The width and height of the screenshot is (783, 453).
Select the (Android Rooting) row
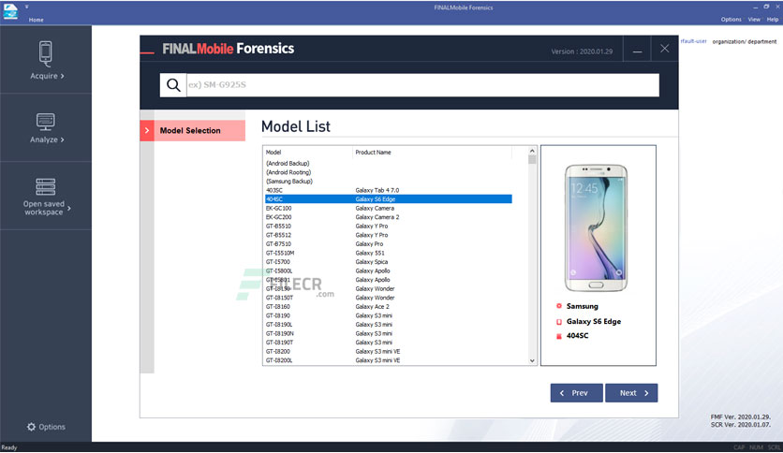[x=389, y=172]
